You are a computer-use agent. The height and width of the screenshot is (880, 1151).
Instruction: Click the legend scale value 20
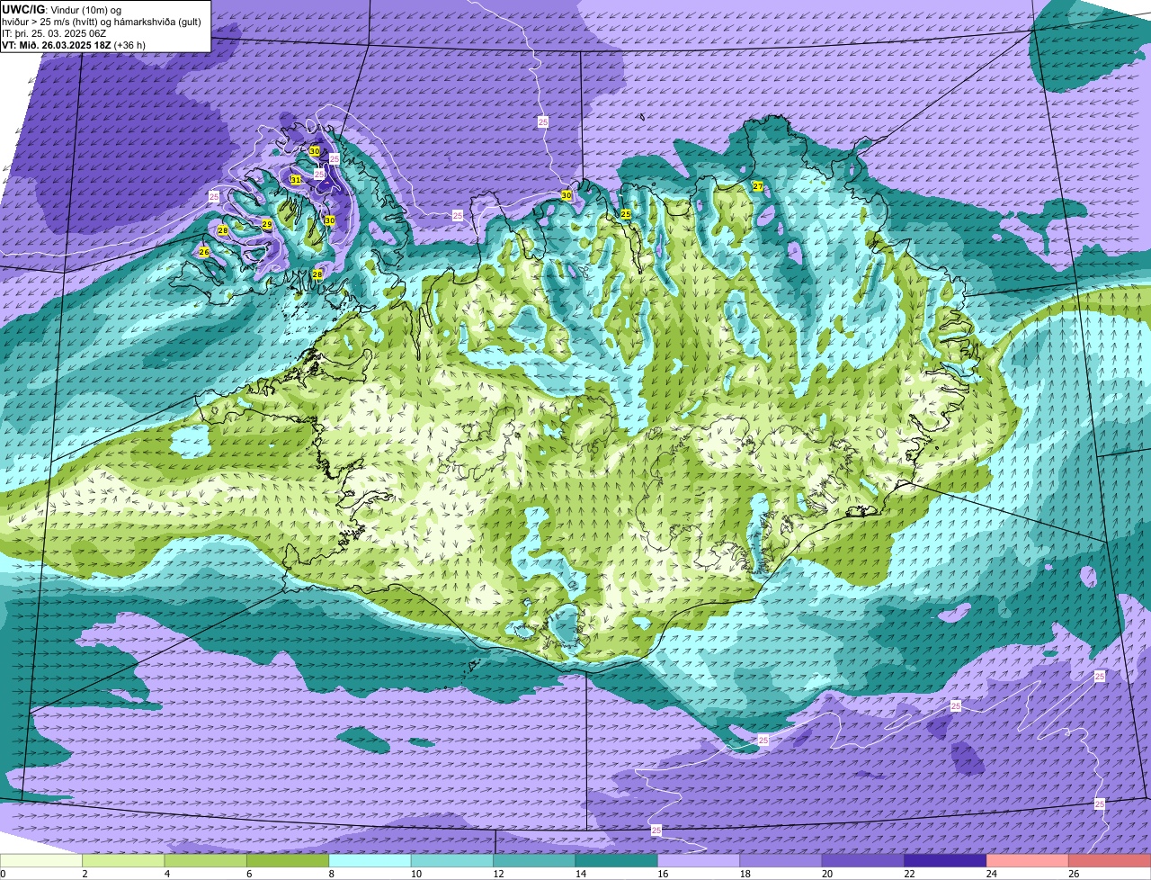(x=826, y=874)
